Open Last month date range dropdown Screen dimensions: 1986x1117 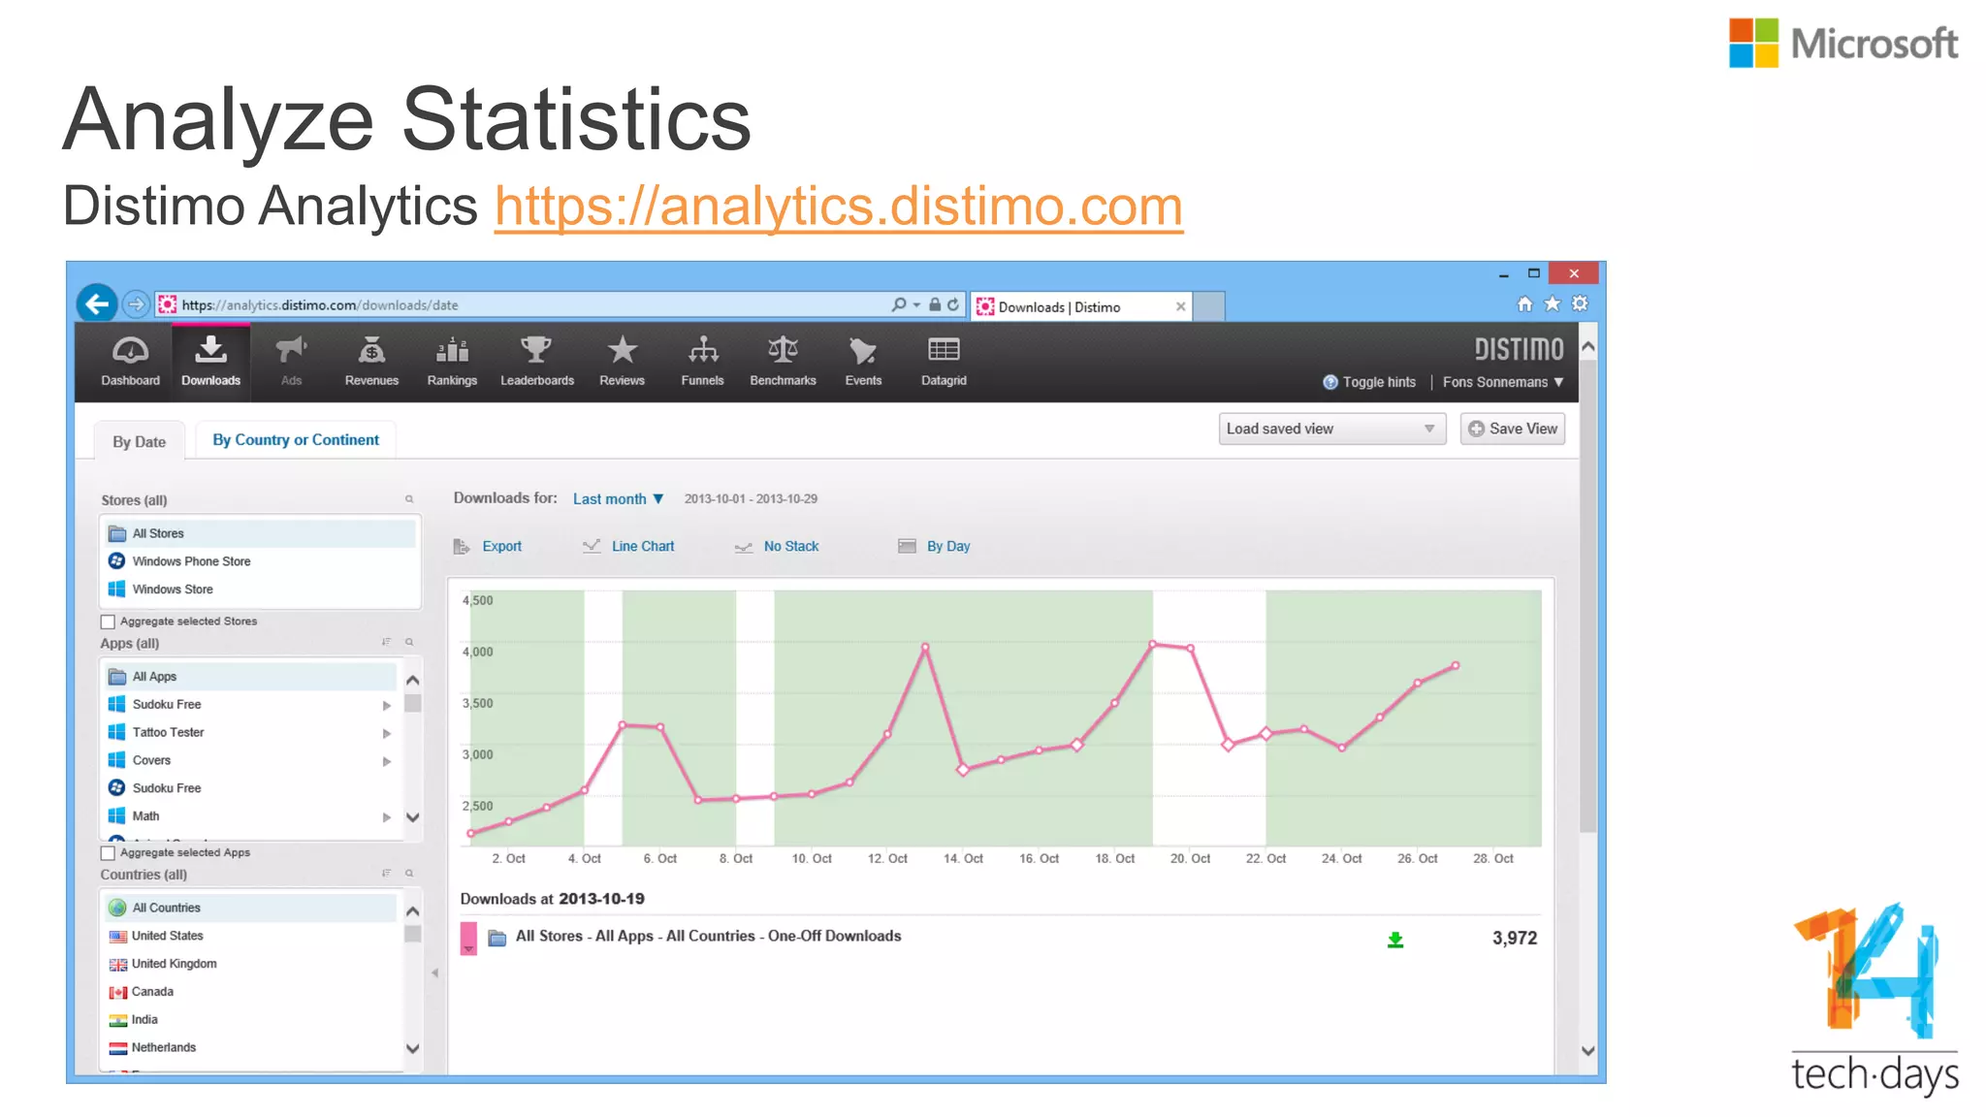[x=618, y=498]
